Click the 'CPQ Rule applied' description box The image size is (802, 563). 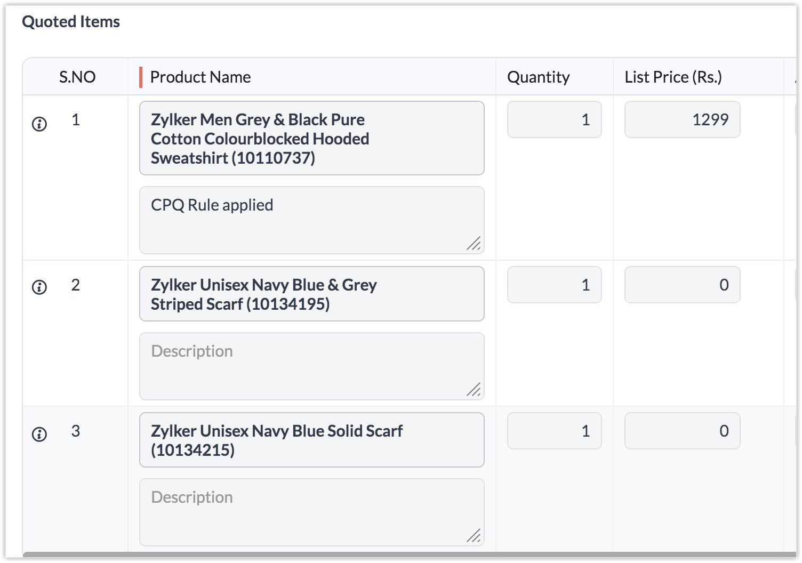click(x=311, y=220)
